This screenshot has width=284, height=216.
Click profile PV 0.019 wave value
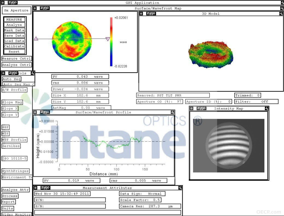click(72, 180)
